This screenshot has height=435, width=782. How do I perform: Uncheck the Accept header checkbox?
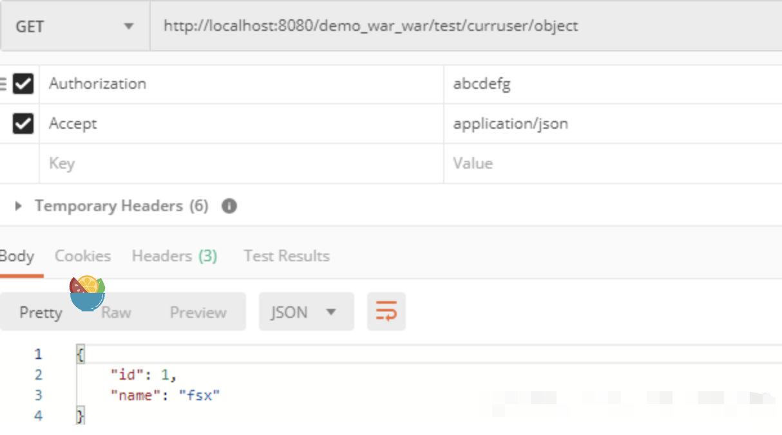23,124
